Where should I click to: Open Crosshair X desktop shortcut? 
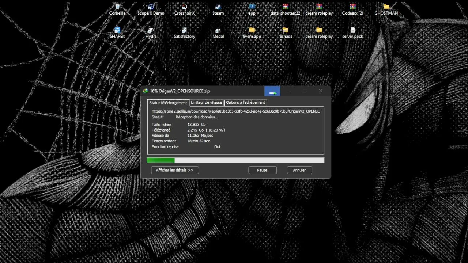pyautogui.click(x=185, y=9)
